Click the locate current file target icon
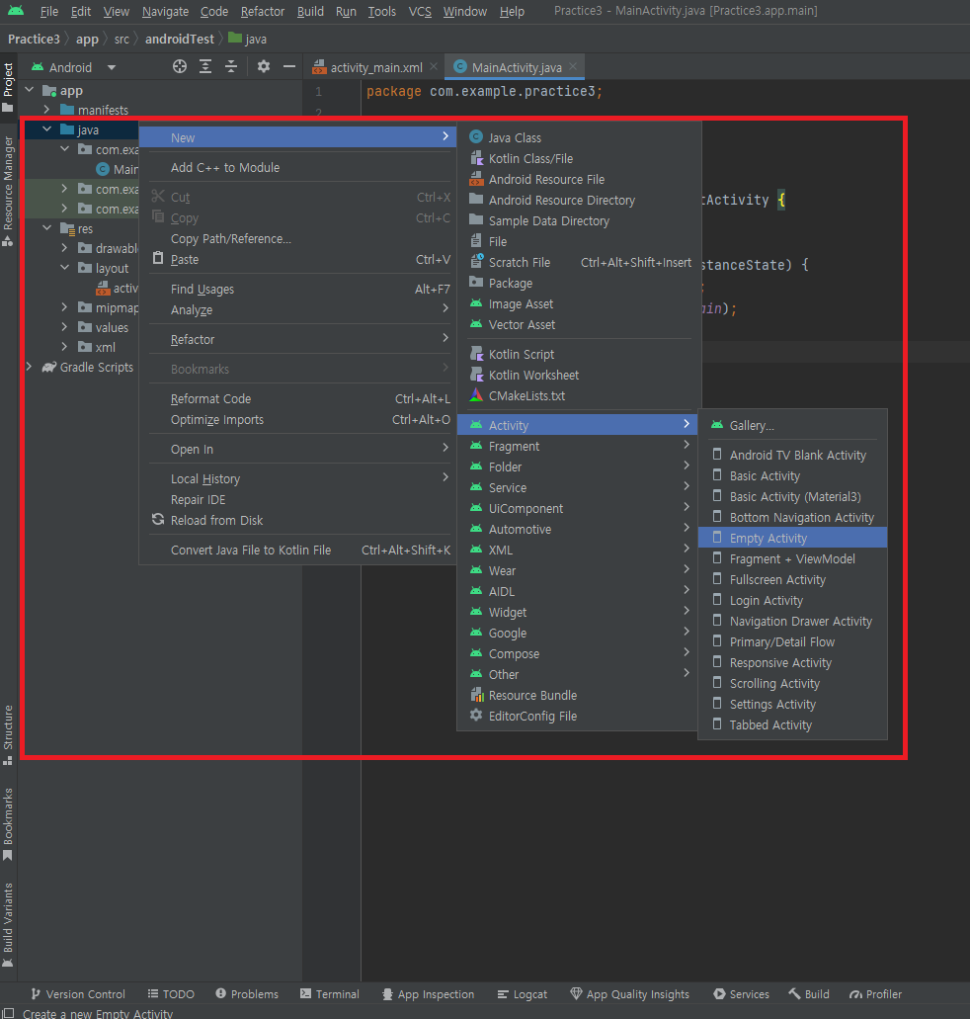Viewport: 970px width, 1019px height. 180,66
